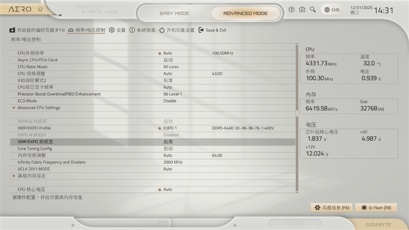Click 内存倍频调整 Auto value field
This screenshot has height=230, width=409.
(168, 155)
